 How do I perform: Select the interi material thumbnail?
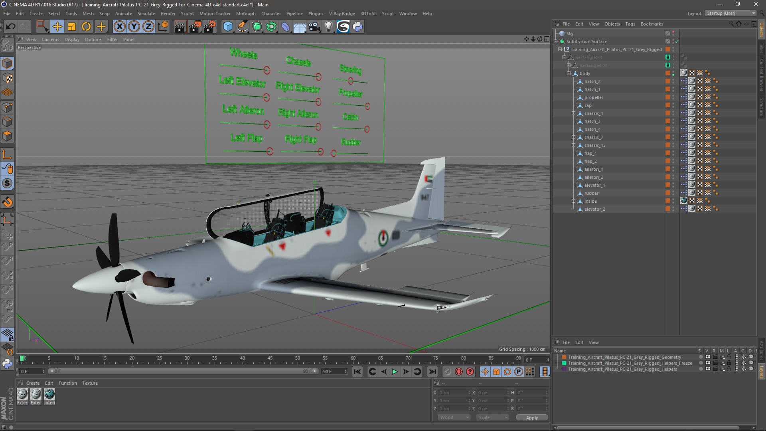click(x=49, y=394)
